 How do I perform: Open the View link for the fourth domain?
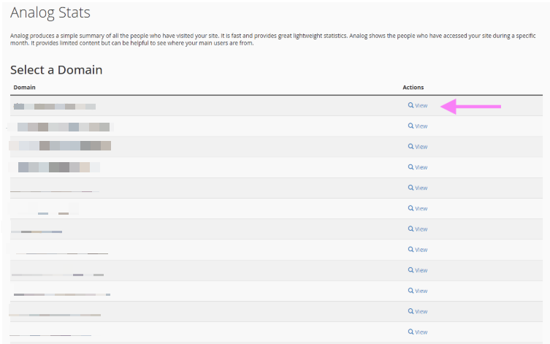(x=421, y=167)
